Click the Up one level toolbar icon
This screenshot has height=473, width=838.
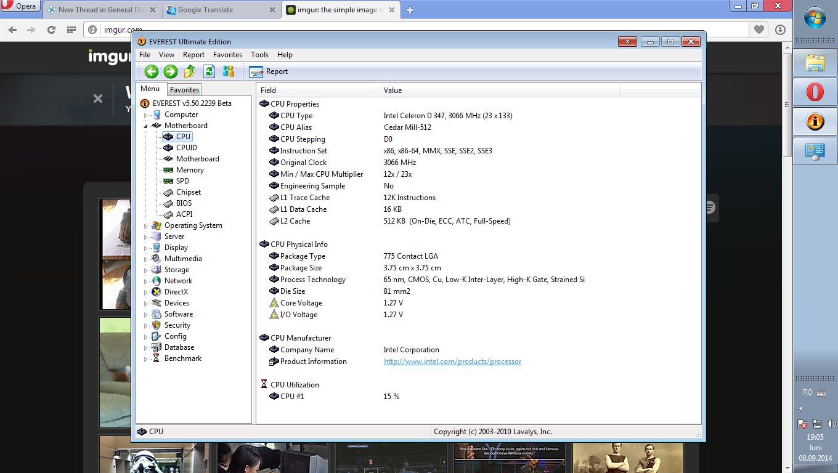coord(190,71)
